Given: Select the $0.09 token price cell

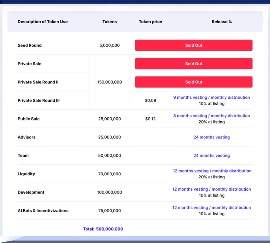Looking at the screenshot, I should click(x=150, y=100).
